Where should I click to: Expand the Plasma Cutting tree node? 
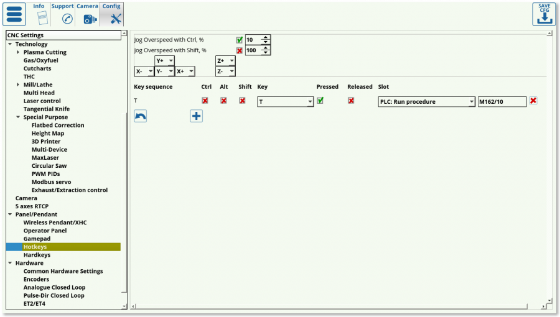click(18, 52)
